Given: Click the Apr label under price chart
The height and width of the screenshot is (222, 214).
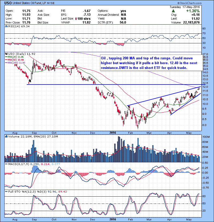Looking at the screenshot, I should coord(169,133).
